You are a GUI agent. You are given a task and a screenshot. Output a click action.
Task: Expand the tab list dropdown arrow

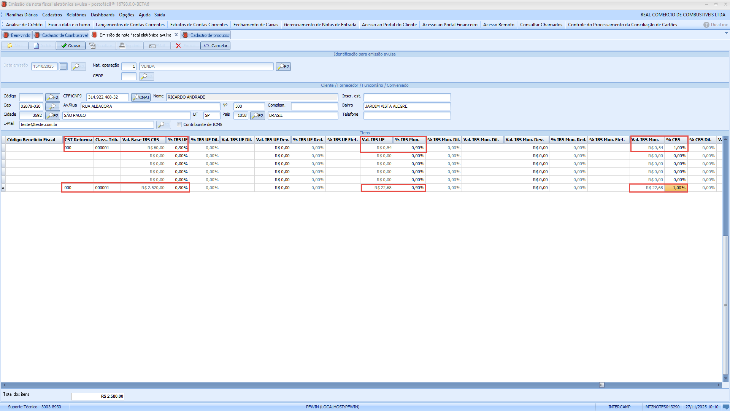(726, 33)
